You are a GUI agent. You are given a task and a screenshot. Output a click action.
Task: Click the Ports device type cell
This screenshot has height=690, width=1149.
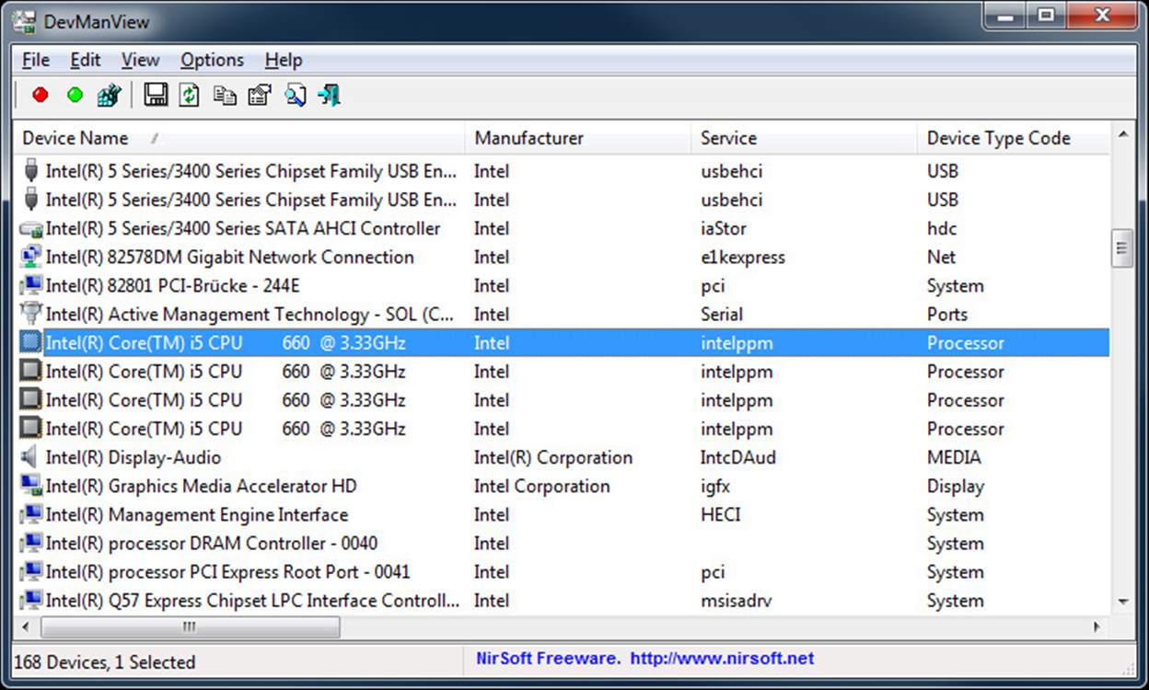click(x=947, y=315)
